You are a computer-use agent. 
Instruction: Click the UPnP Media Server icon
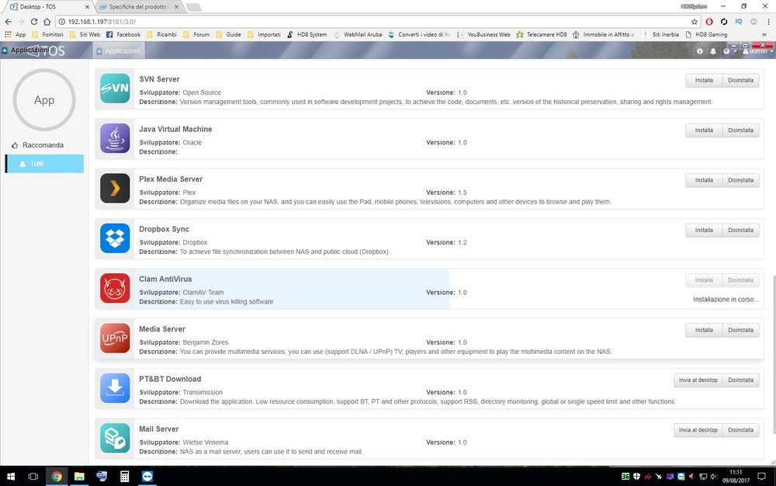115,338
